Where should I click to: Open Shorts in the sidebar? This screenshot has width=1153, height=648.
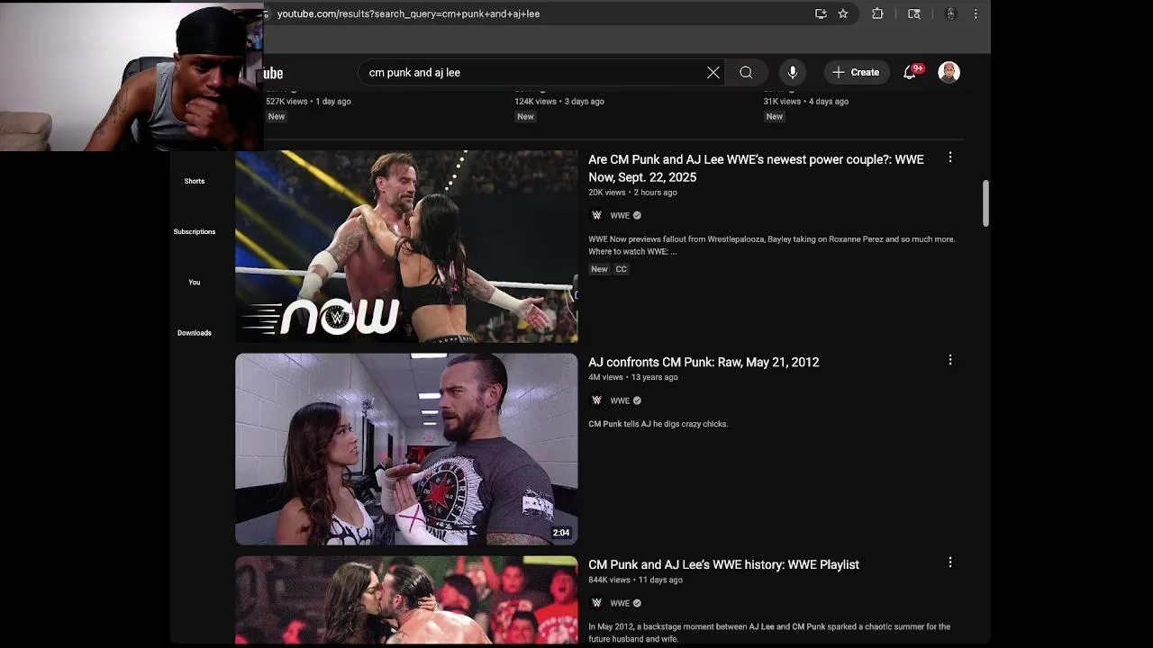click(195, 181)
